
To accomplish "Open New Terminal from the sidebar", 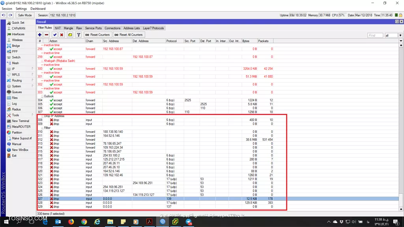I will click(x=21, y=121).
